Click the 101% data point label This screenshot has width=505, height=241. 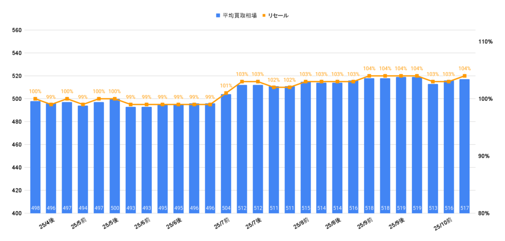tap(226, 86)
